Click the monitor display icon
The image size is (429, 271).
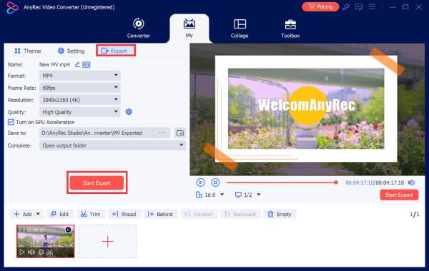(x=238, y=195)
